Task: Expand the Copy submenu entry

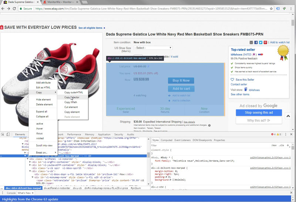Action: 43,92
